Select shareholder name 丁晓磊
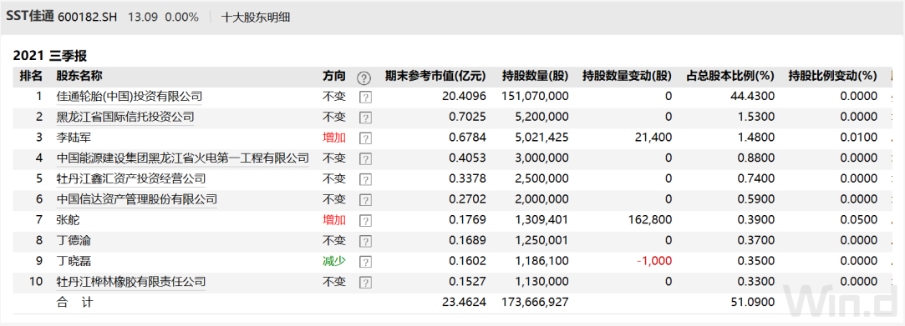Screen dimensions: 905x326 coord(74,261)
